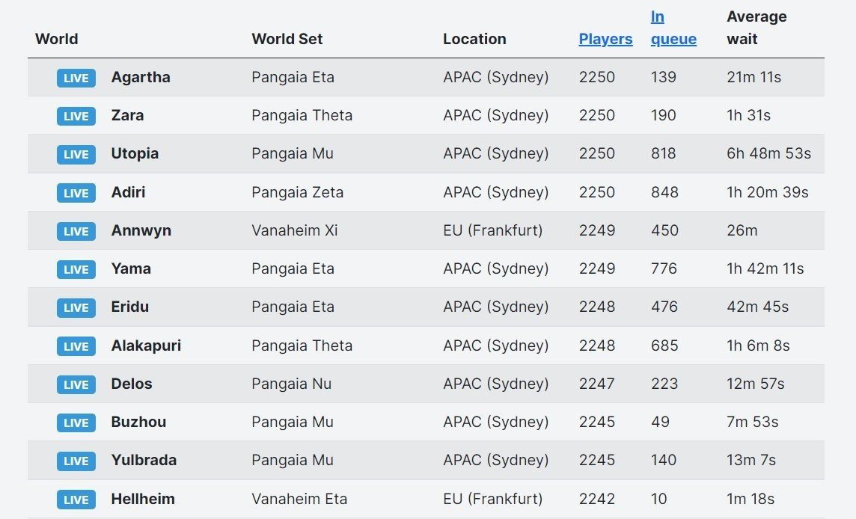Click queue count 818 in Utopia row

click(663, 154)
